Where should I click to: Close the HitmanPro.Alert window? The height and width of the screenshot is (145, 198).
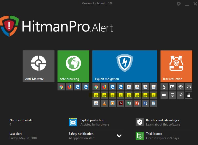(x=195, y=4)
